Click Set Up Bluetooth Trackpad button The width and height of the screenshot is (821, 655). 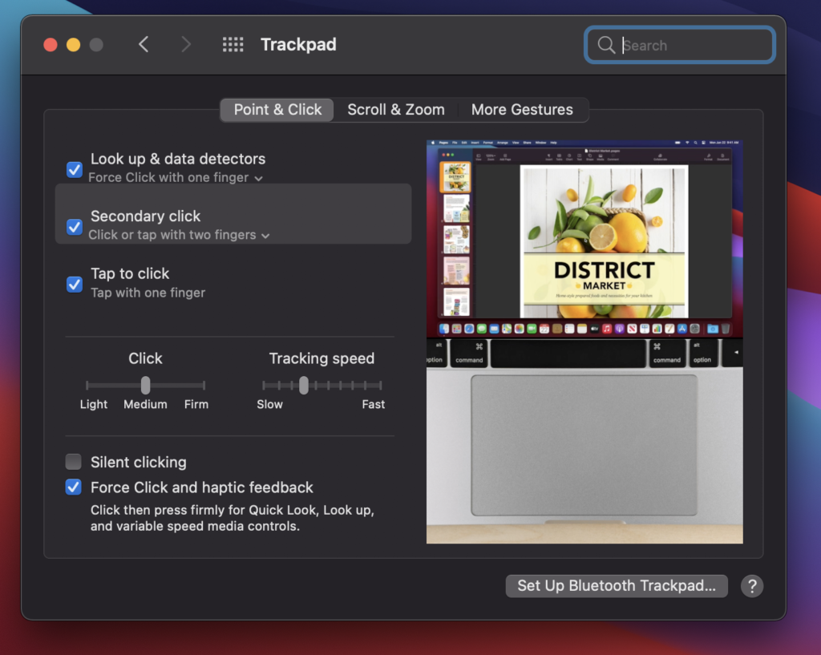coord(617,586)
